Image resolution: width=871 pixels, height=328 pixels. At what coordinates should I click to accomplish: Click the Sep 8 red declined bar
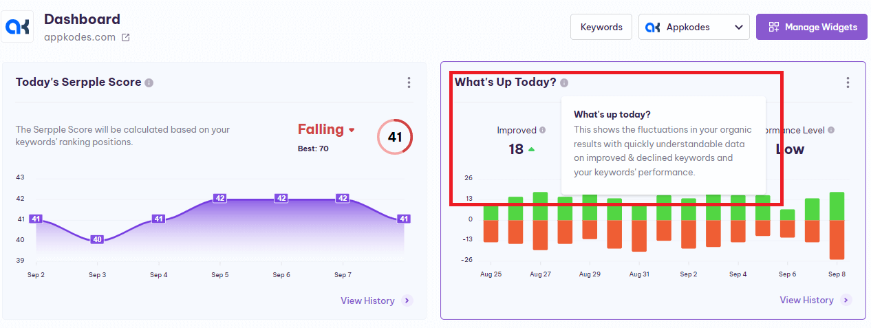(837, 239)
